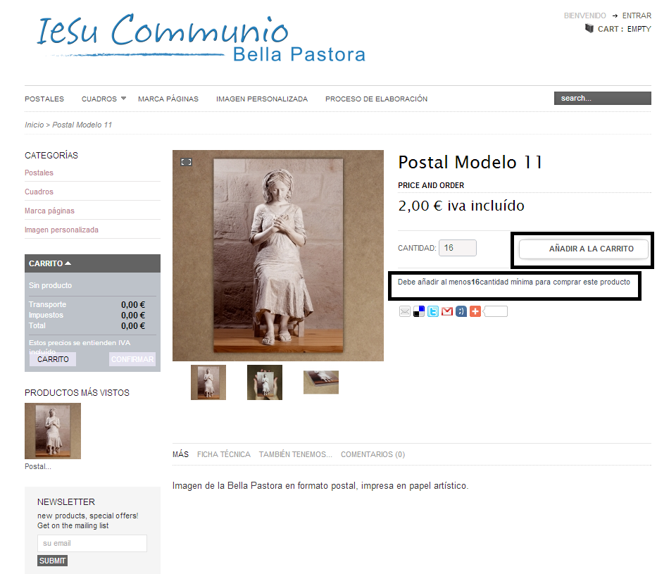Screen dimensions: 657x574
Task: Share via the Gmail icon
Action: pos(447,311)
